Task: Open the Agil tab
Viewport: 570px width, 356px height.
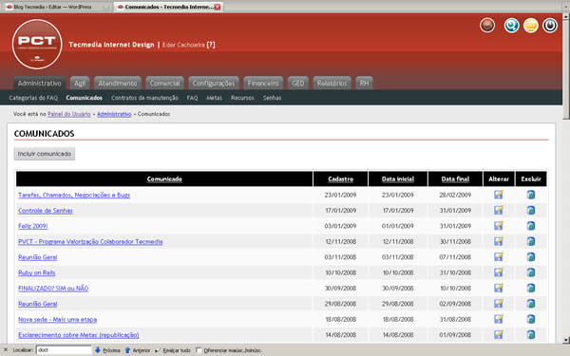Action: (80, 84)
